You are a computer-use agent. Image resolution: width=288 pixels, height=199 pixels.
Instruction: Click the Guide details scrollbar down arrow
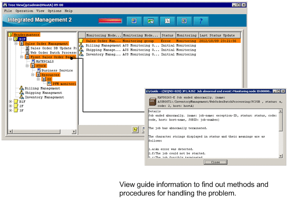(281, 155)
